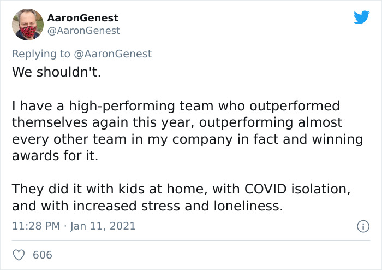Viewport: 382px width, 270px height.
Task: Click the 'increased stress and loneliness' line
Action: pos(148,206)
